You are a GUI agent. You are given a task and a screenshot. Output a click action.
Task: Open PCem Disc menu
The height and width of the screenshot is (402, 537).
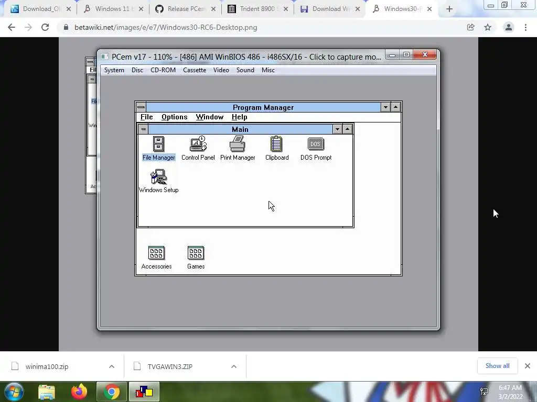point(137,70)
